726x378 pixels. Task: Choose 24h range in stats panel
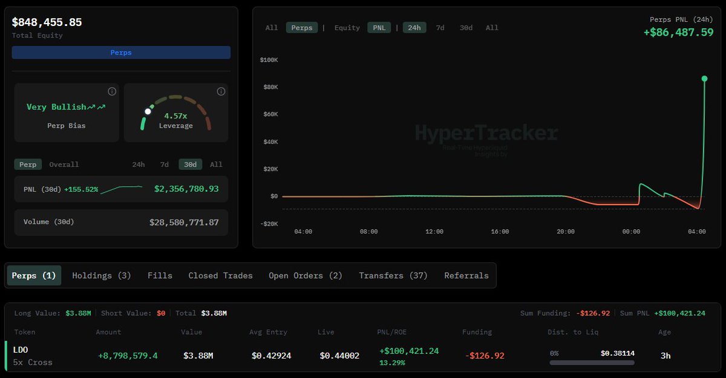pos(139,165)
